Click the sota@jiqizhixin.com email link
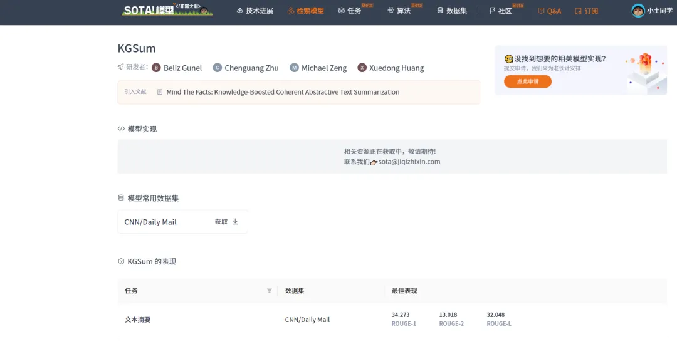The height and width of the screenshot is (344, 677). coord(409,162)
